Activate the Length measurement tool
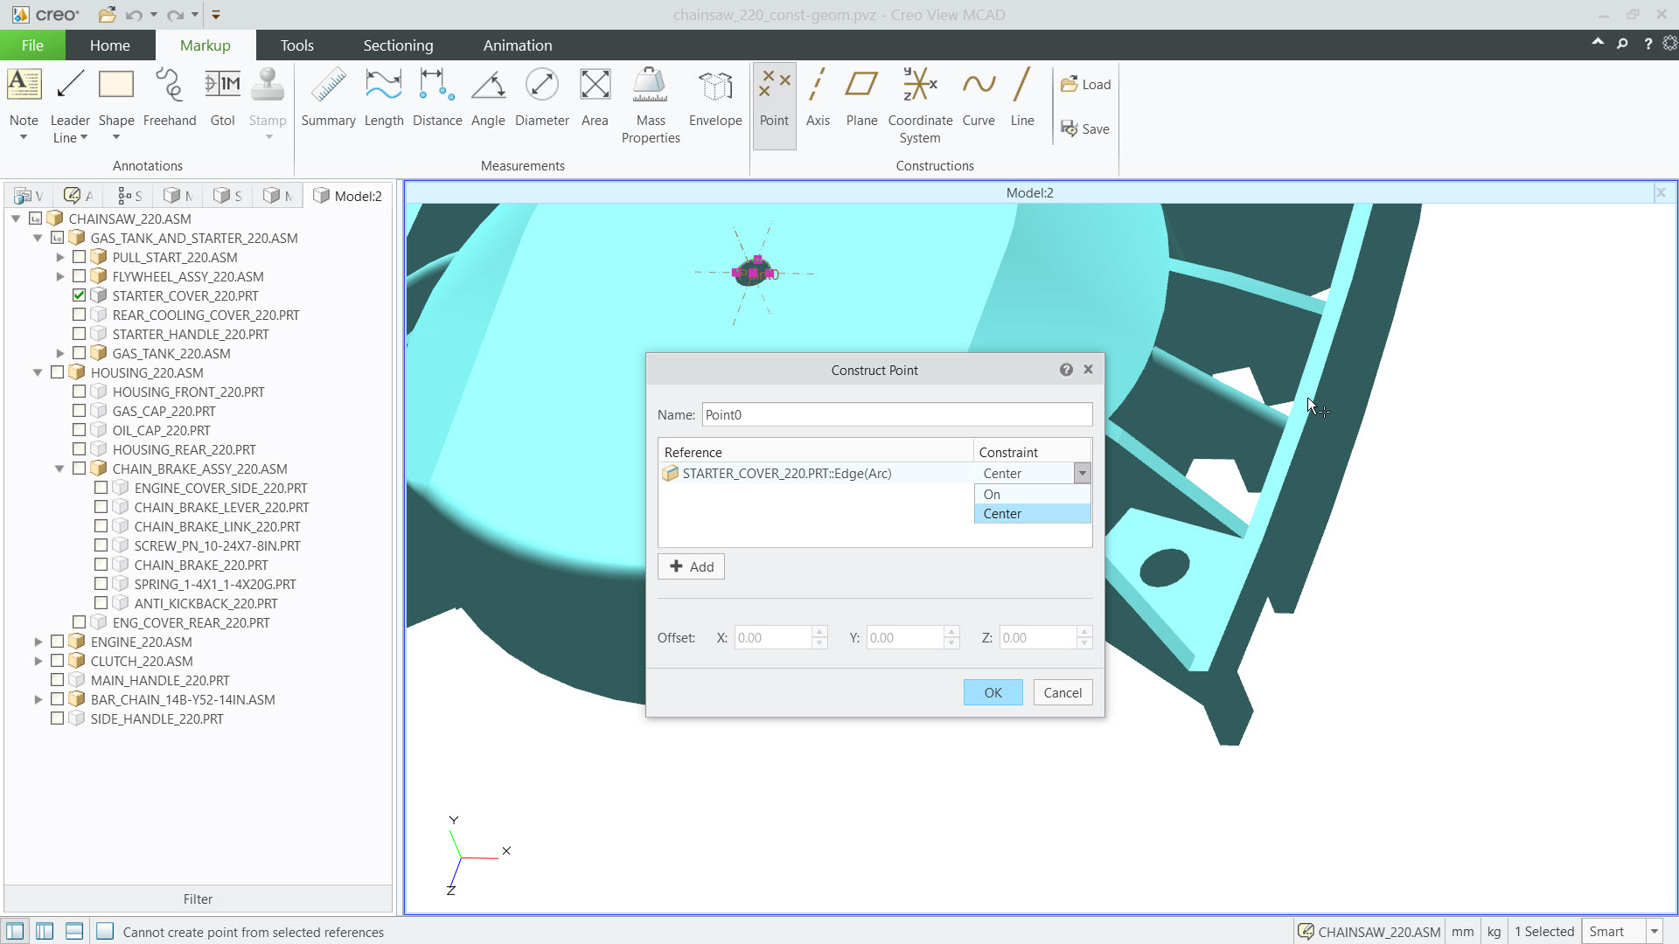 pyautogui.click(x=384, y=98)
